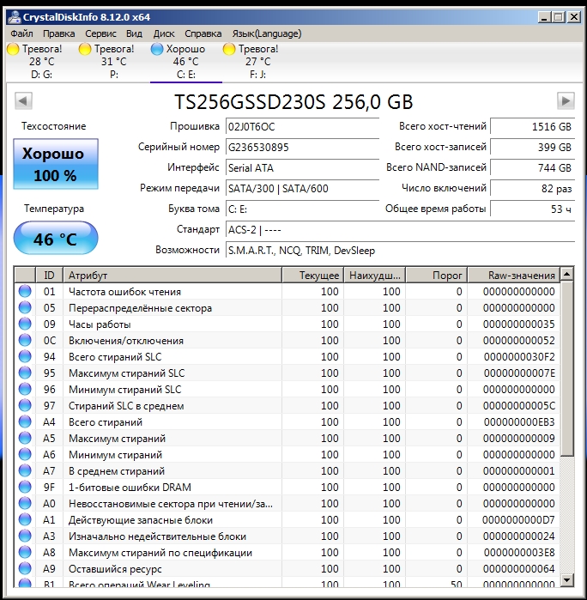Click the serial number field G236530895
The image size is (587, 600).
[302, 148]
